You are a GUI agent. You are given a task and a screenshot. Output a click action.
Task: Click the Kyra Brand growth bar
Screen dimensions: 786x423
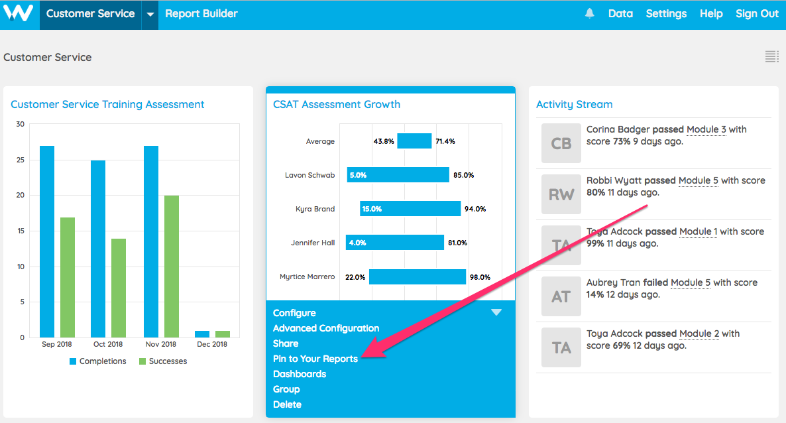pyautogui.click(x=410, y=209)
